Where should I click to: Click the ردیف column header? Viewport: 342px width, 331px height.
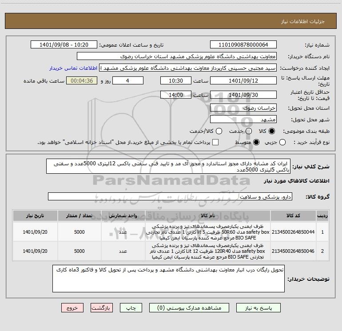[x=322, y=215]
